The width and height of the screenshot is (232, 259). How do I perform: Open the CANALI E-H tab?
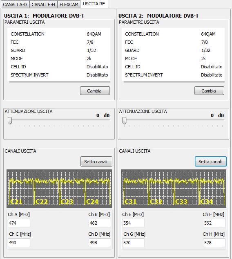pyautogui.click(x=43, y=4)
